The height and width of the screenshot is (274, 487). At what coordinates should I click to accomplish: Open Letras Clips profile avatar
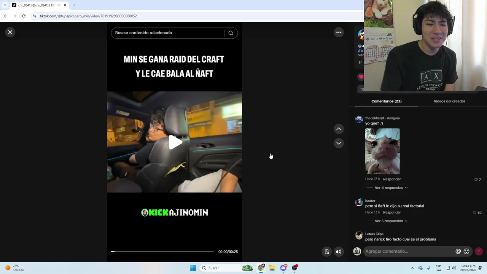pyautogui.click(x=359, y=236)
